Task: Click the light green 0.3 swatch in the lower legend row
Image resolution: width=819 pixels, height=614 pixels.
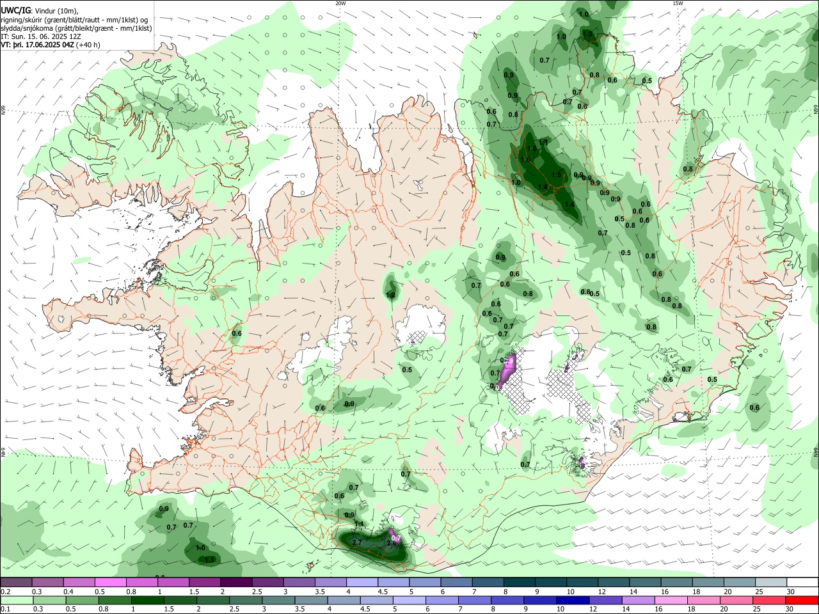Action: [x=49, y=601]
